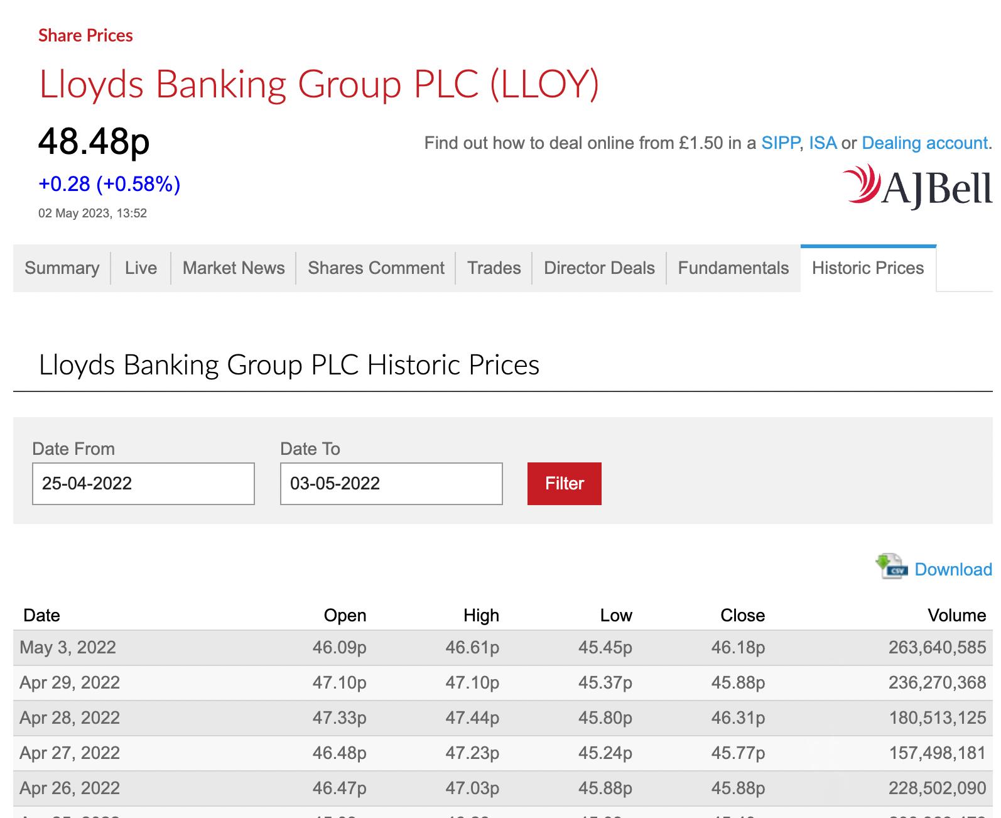
Task: Click the volume value 180,513,125
Action: point(938,718)
